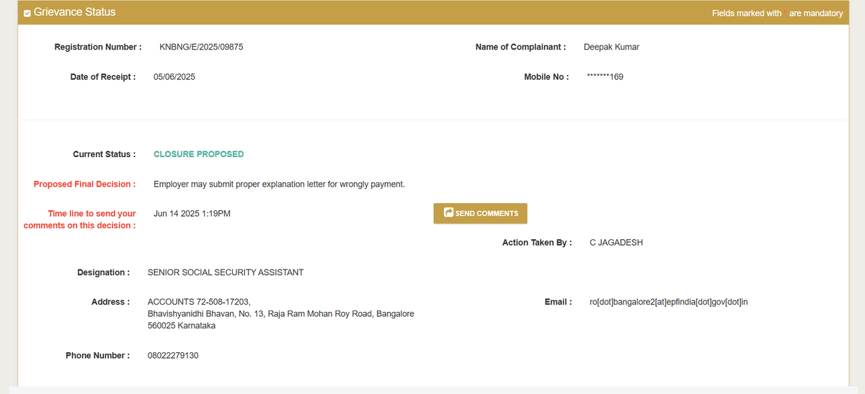Screen dimensions: 865x394
Task: Click the Current Status label
Action: click(x=105, y=154)
